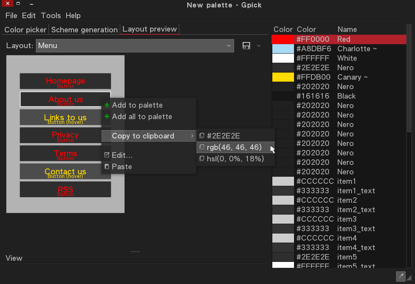Click the green plus icon beside Add to palette
The width and height of the screenshot is (415, 284).
pos(107,105)
